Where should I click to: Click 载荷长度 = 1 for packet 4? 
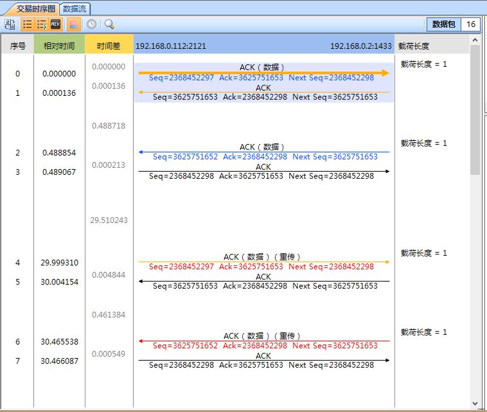[x=423, y=253]
